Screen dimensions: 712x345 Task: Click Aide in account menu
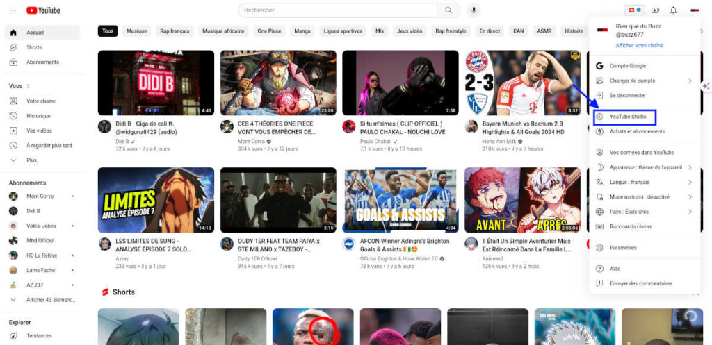click(x=645, y=269)
